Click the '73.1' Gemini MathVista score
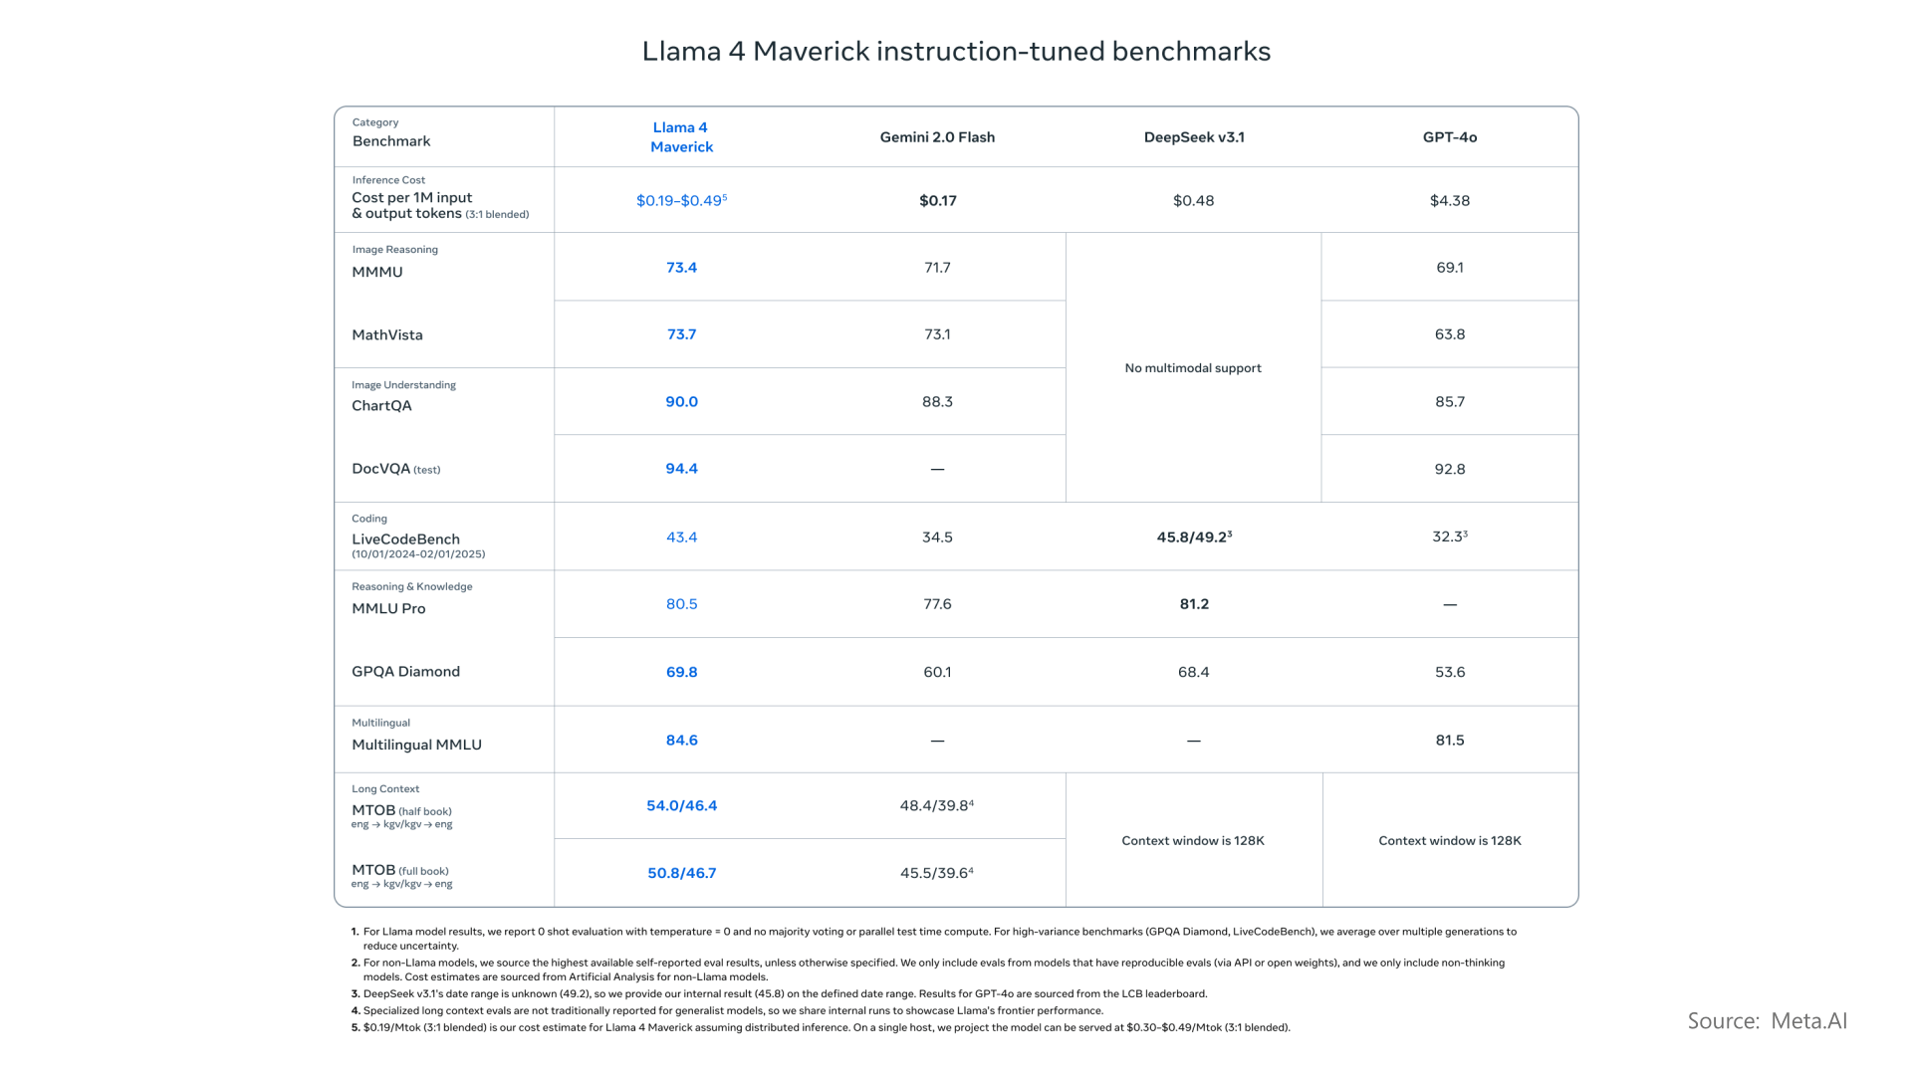 [x=937, y=334]
